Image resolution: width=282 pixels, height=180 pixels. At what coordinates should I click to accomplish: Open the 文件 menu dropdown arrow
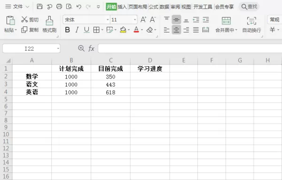[x=27, y=7]
